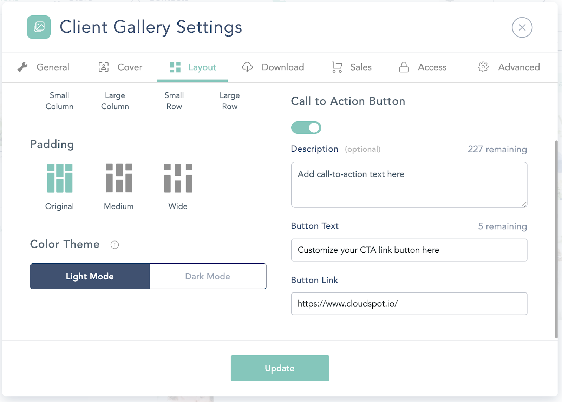Click the Wide padding label

coord(178,206)
